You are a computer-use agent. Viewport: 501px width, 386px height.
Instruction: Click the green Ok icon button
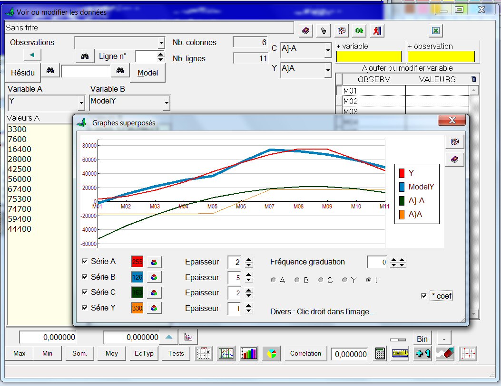[x=359, y=31]
